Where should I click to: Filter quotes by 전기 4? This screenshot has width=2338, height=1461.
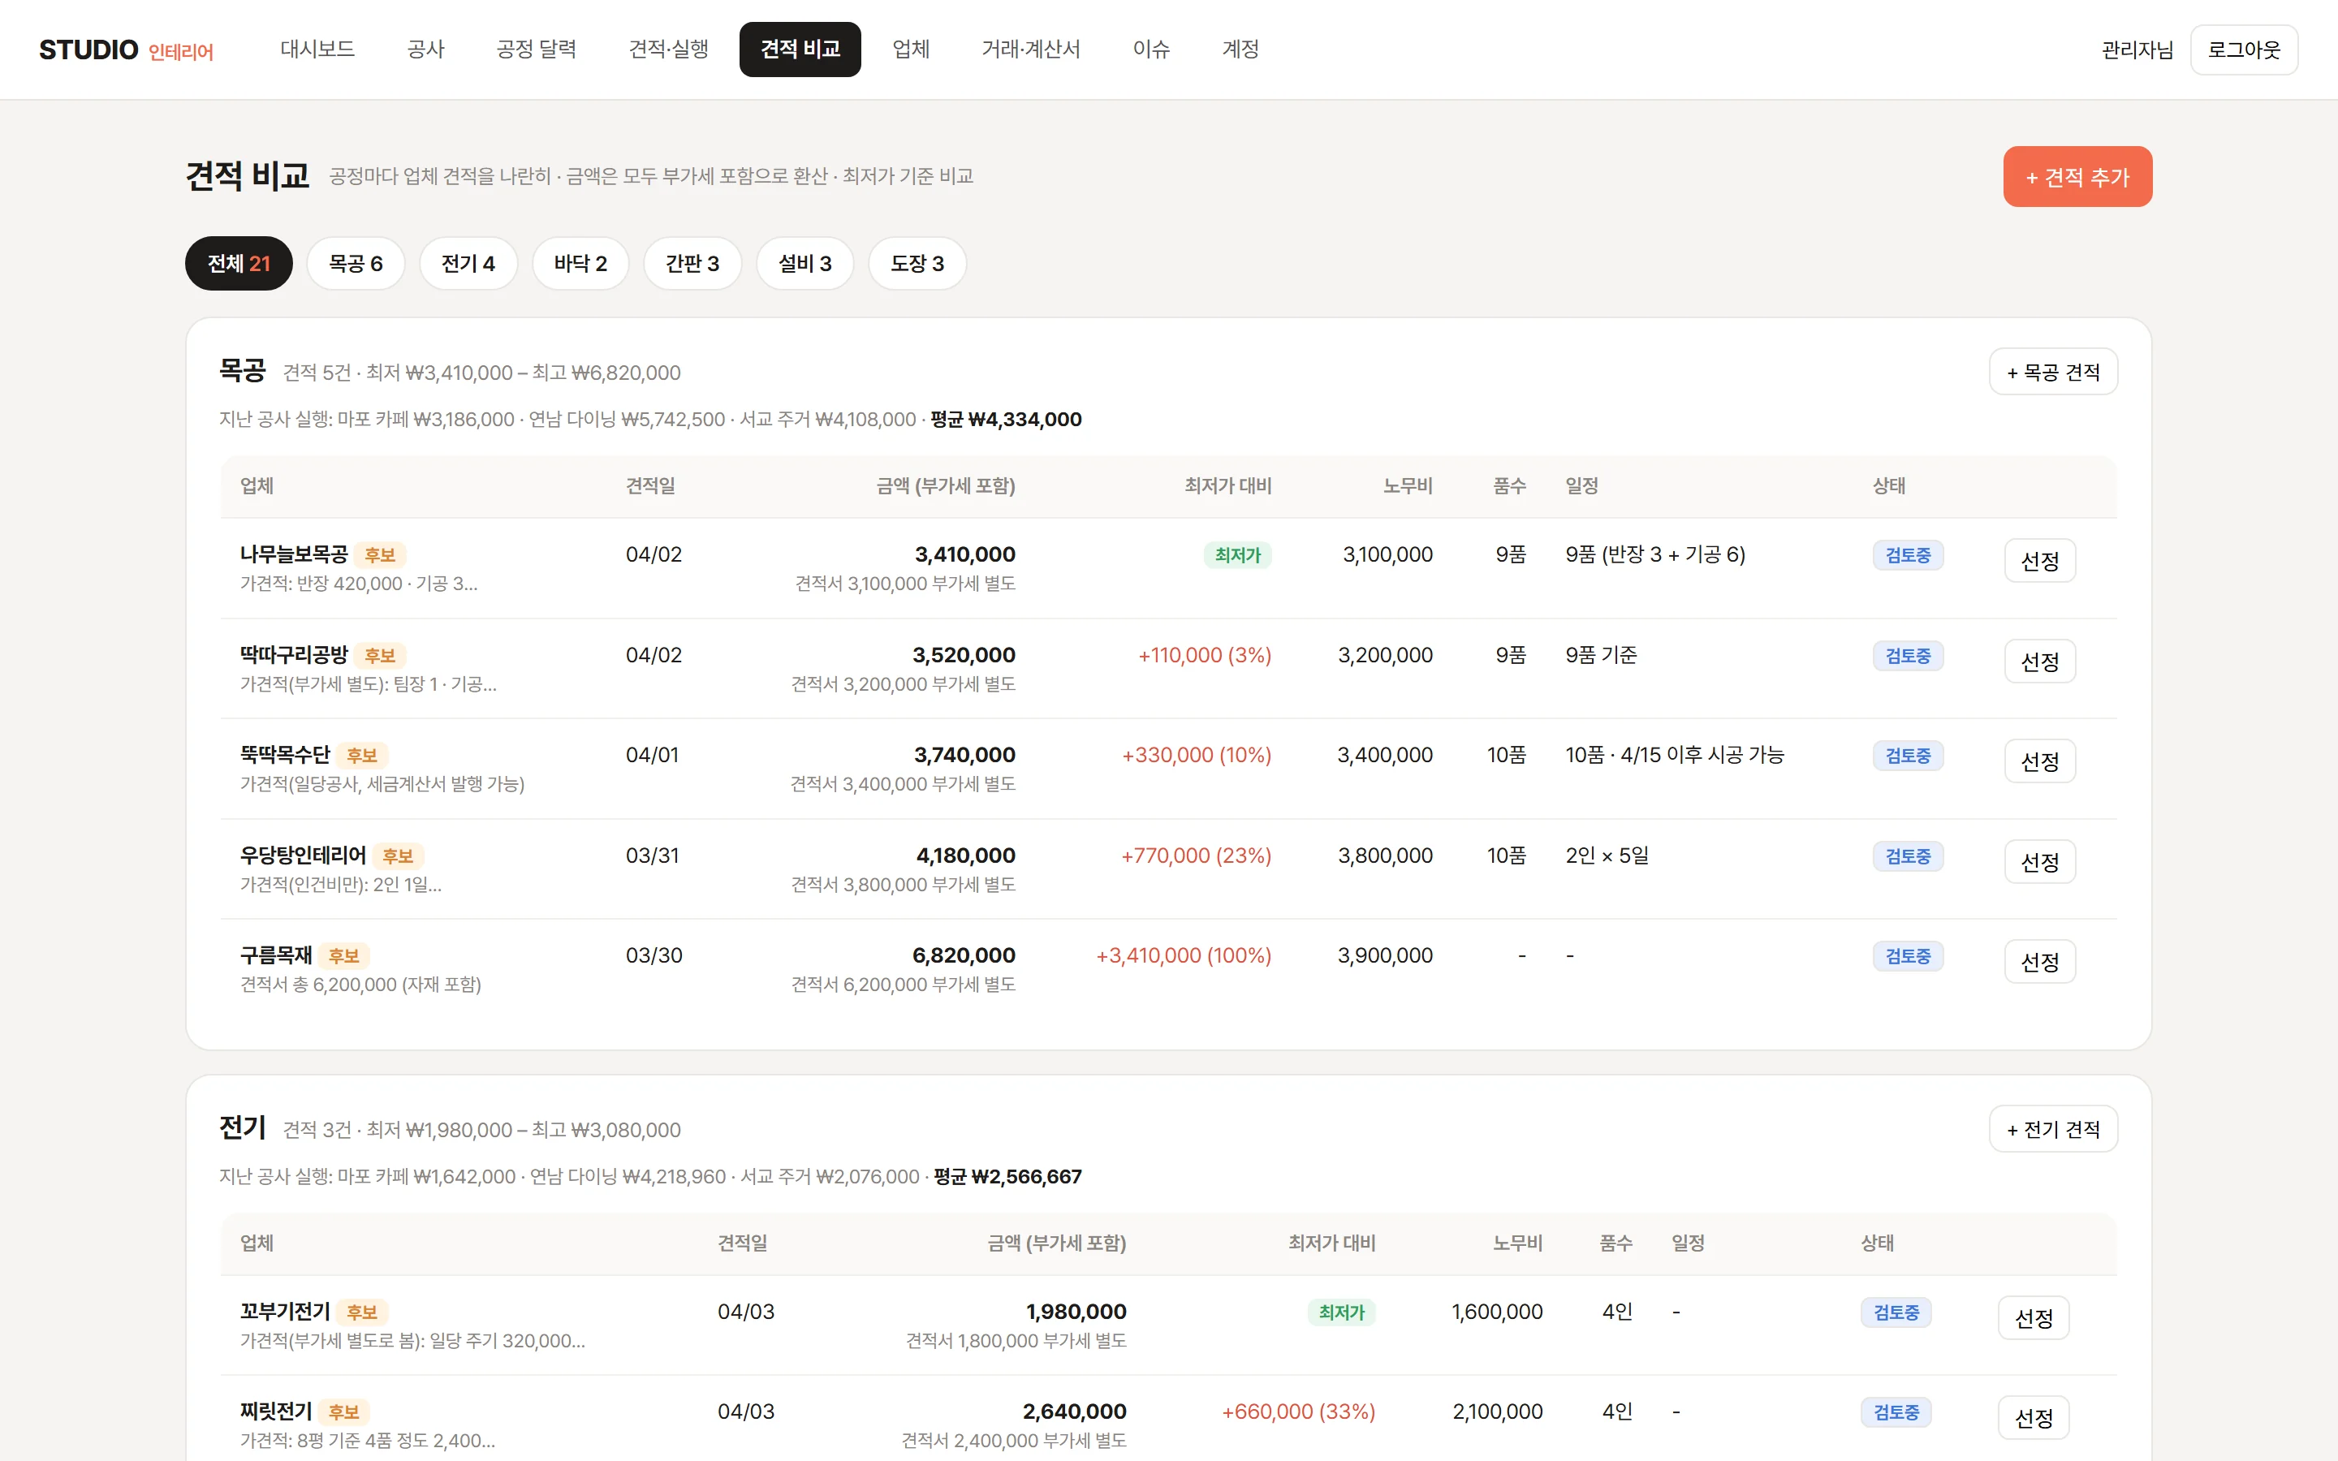468,263
